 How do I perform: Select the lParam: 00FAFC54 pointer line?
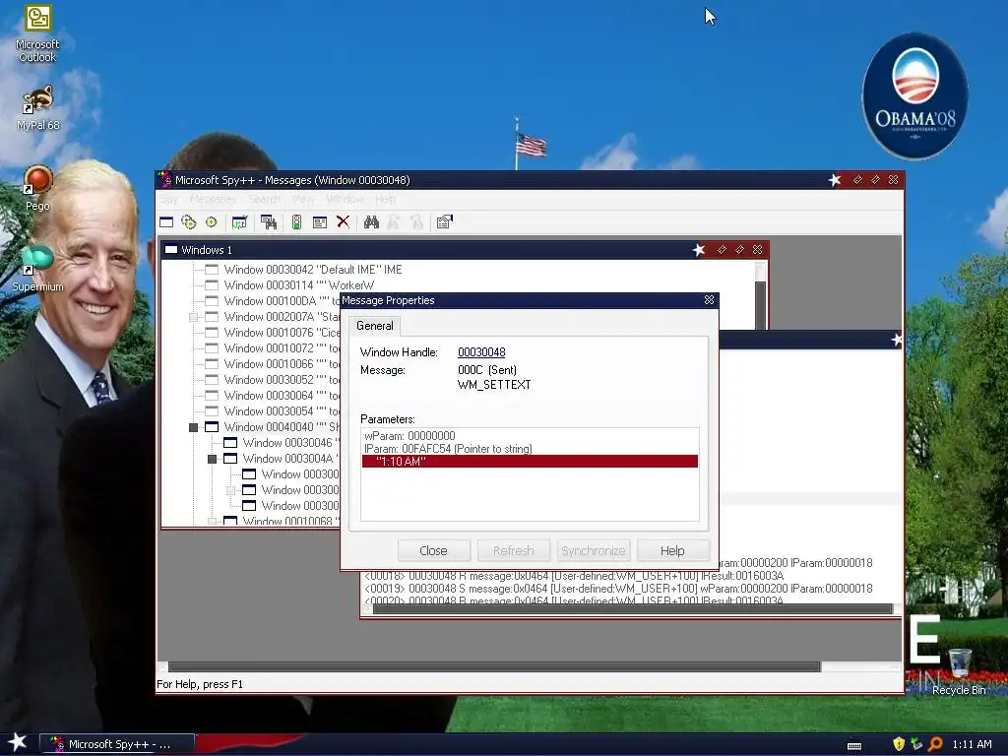pos(448,449)
